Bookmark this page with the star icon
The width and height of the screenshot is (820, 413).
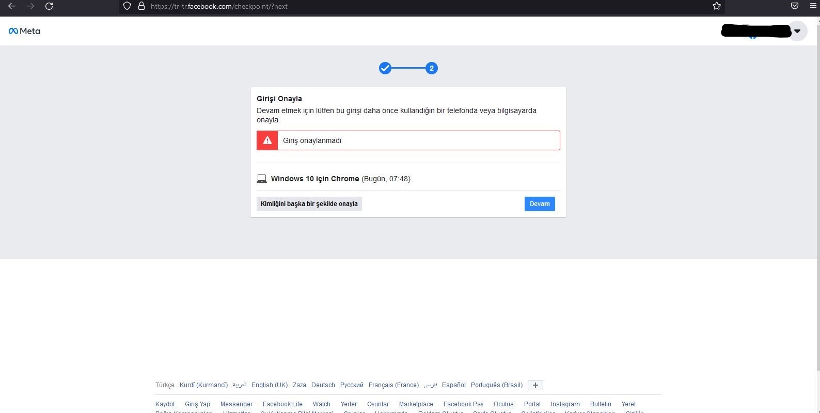click(x=717, y=6)
